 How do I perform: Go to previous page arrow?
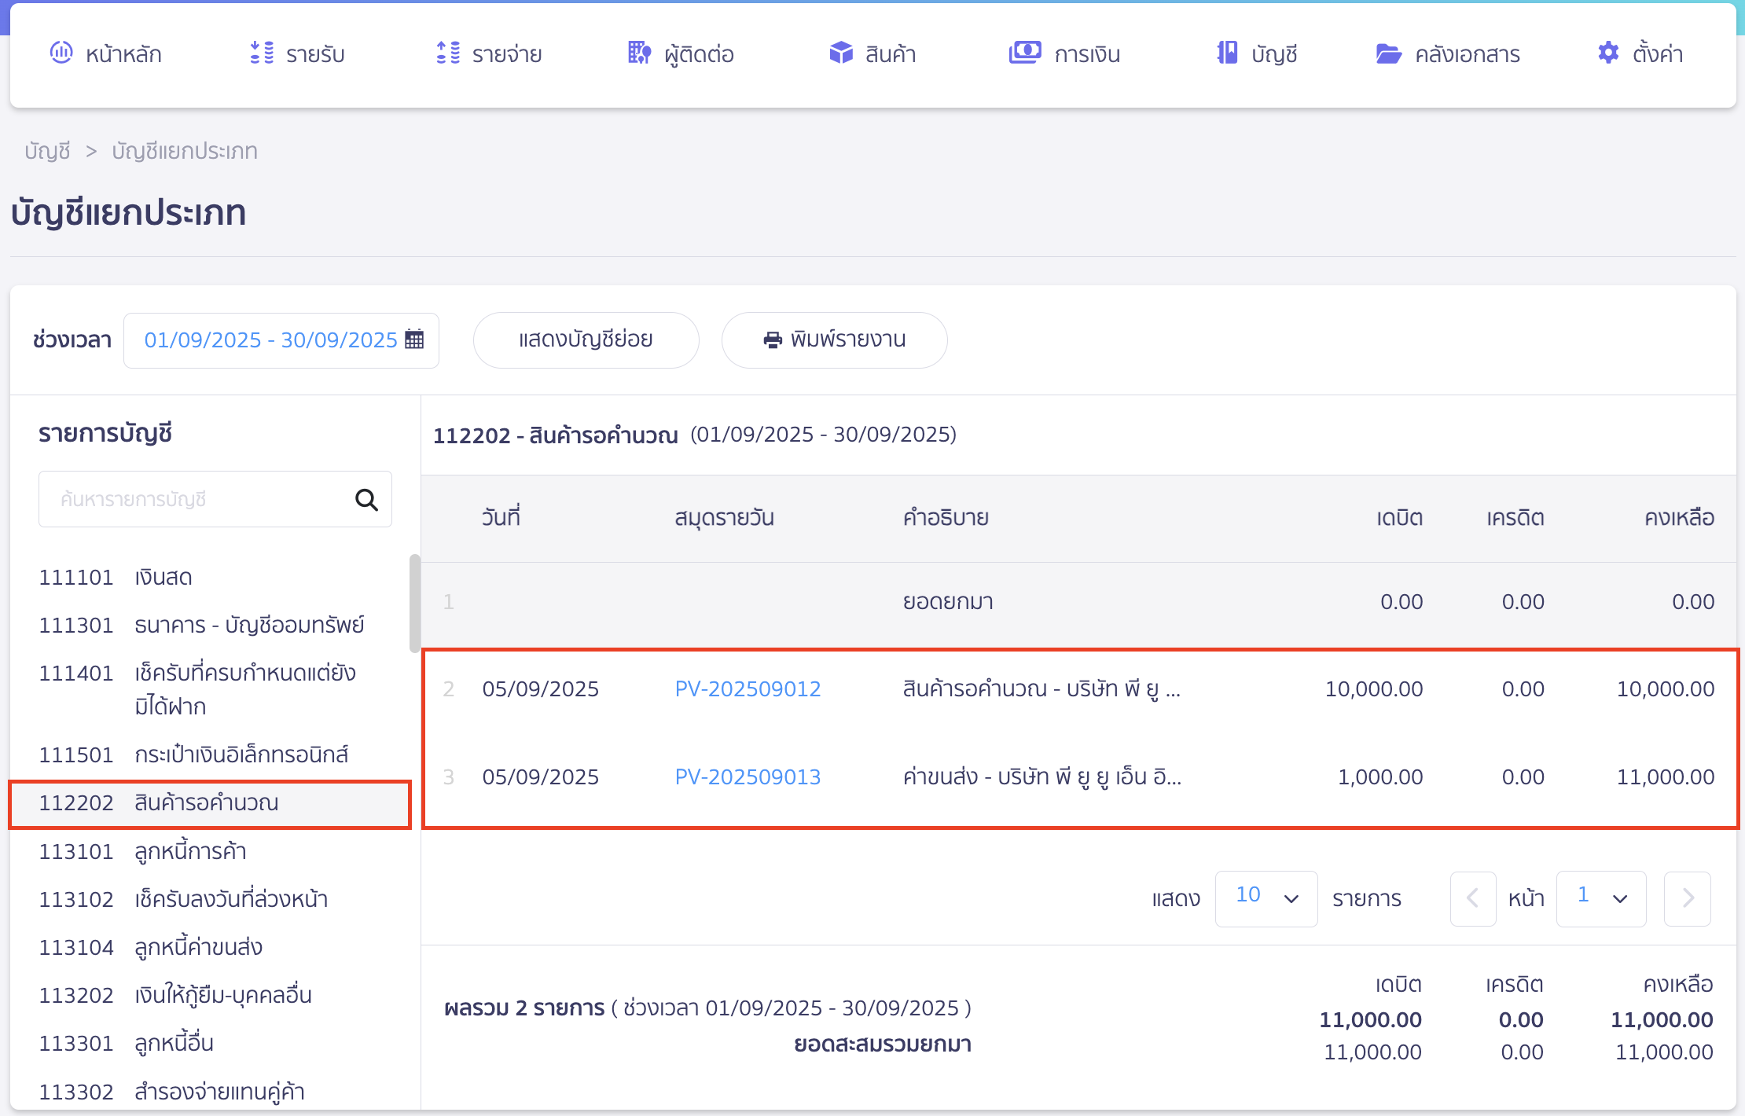coord(1473,898)
